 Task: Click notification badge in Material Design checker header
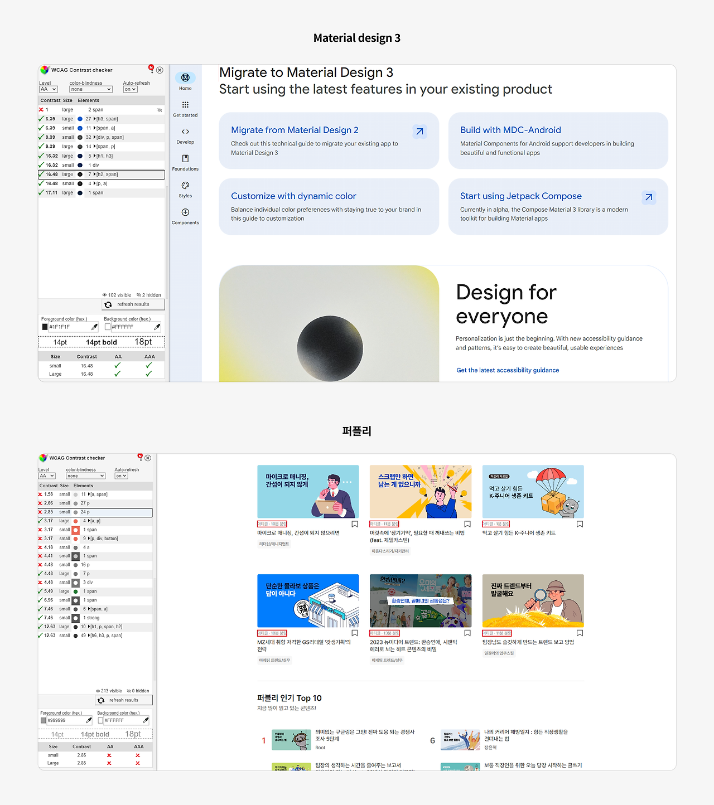[151, 69]
